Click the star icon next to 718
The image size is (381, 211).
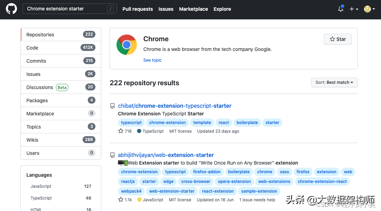click(x=121, y=131)
